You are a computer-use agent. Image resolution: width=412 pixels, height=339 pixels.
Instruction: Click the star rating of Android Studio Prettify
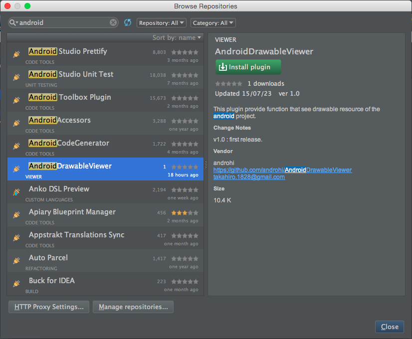click(185, 52)
